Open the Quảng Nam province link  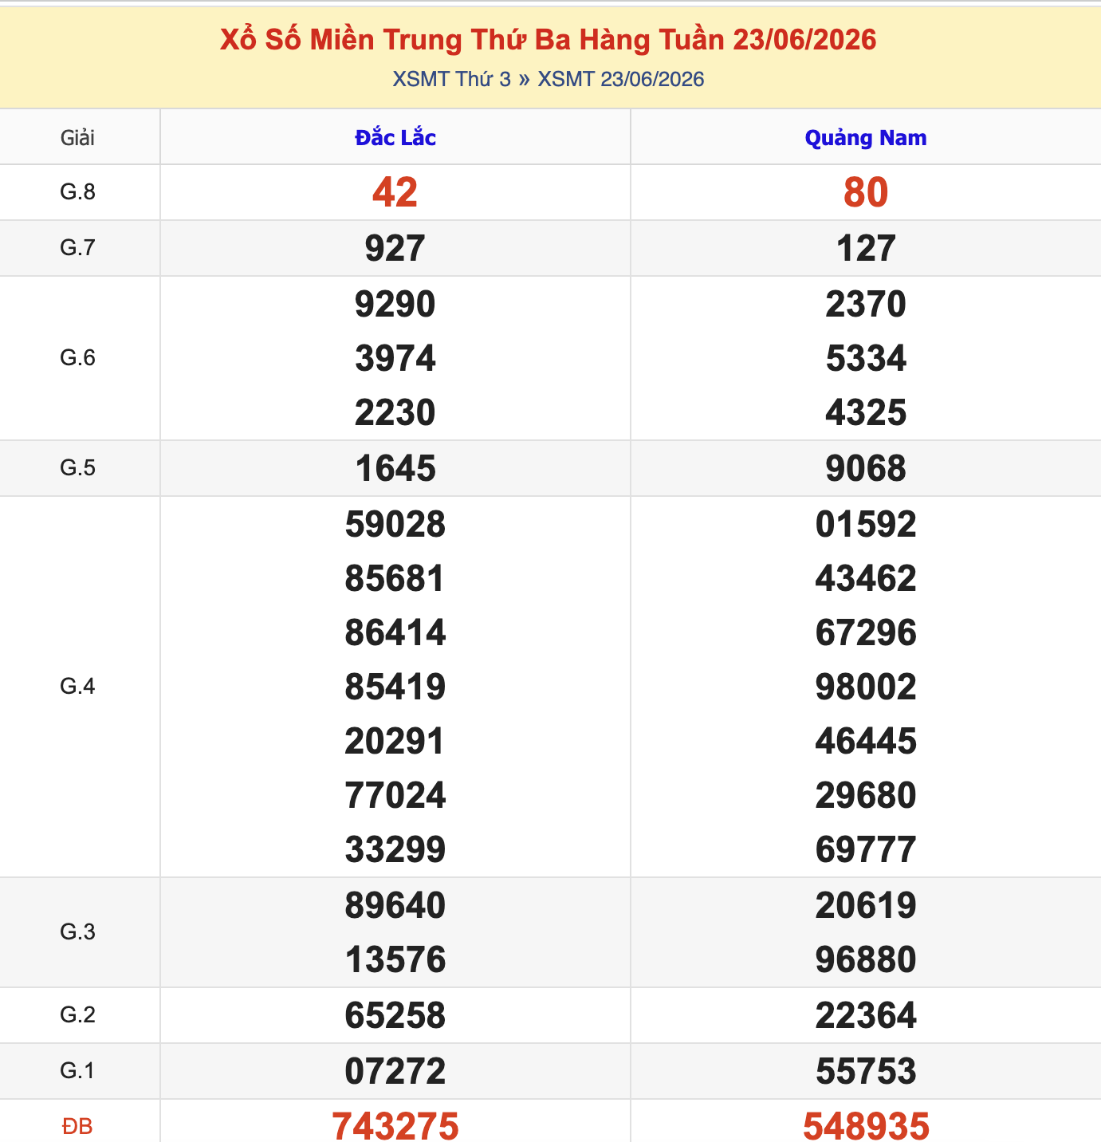[x=866, y=137]
